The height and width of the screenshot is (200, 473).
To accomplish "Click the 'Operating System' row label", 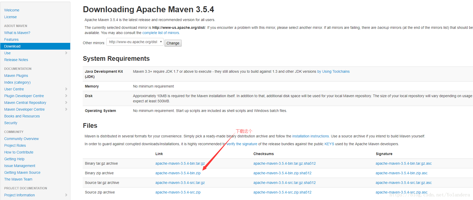I will point(100,111).
